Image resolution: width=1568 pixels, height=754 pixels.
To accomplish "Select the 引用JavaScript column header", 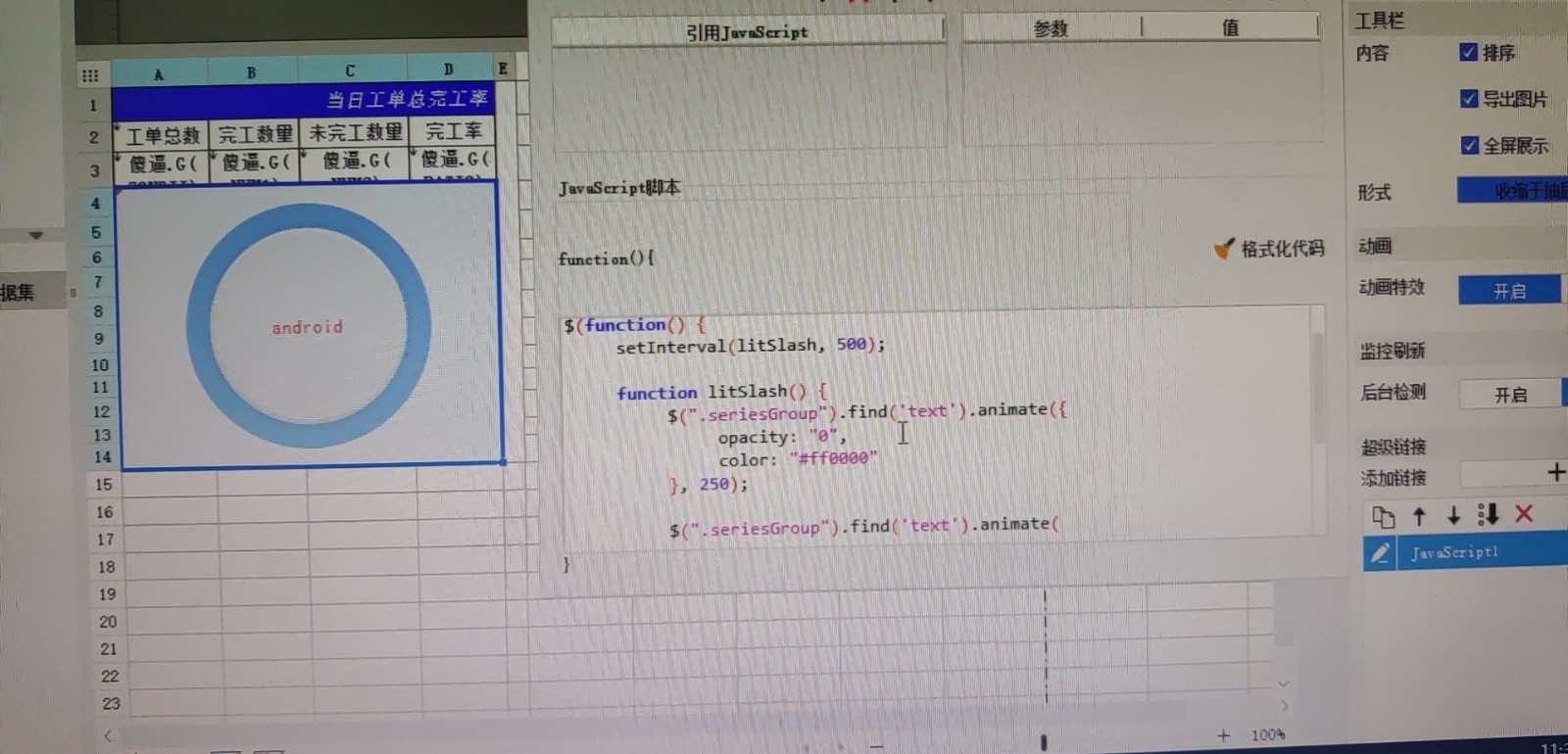I will point(747,31).
